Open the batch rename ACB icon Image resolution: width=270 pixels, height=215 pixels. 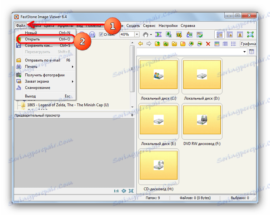[x=189, y=34]
